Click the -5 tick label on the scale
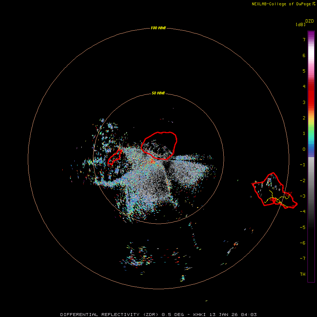The width and height of the screenshot is (317, 317). click(x=303, y=227)
